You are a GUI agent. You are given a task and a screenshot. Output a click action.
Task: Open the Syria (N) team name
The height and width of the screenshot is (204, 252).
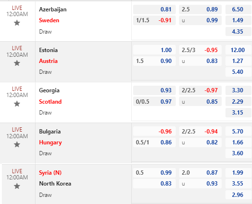point(50,173)
